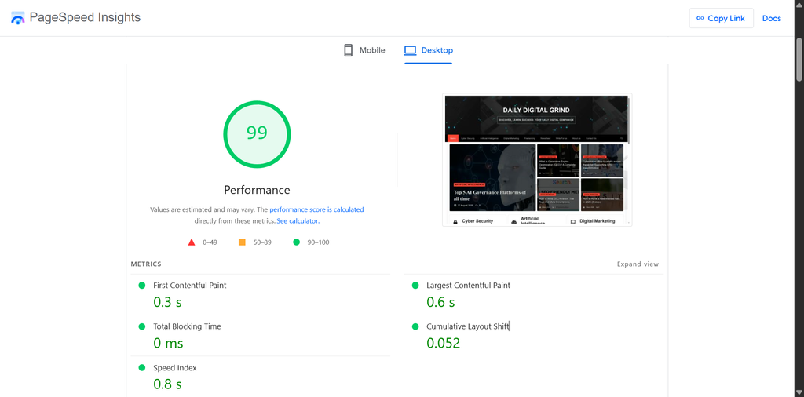Image resolution: width=804 pixels, height=397 pixels.
Task: Click the Total Blocking Time label
Action: coord(187,326)
